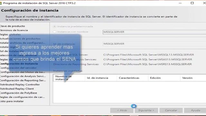The image size is (206, 116).
Task: Select the Instancia con nombre radio button
Action: [x=54, y=32]
